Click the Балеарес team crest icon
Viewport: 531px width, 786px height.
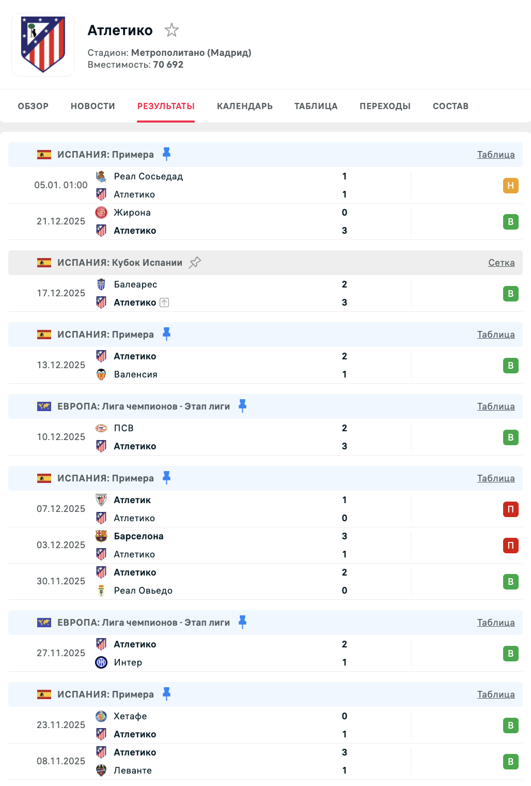coord(101,284)
